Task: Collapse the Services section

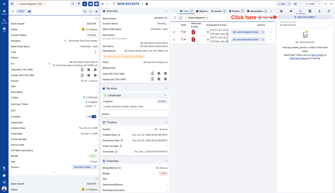Action: 166,88
